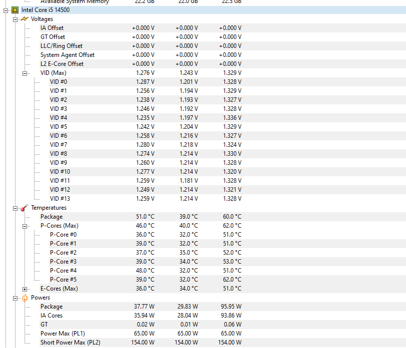Select the E-Cores (Max) label
406x348 pixels.
coord(59,288)
